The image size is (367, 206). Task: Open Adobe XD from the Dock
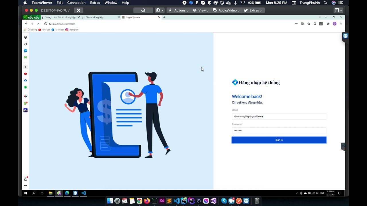[x=162, y=201]
